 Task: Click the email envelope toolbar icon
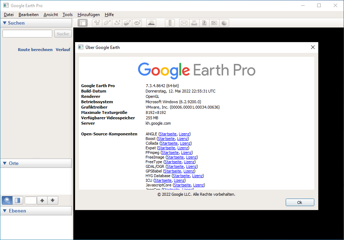pos(184,23)
